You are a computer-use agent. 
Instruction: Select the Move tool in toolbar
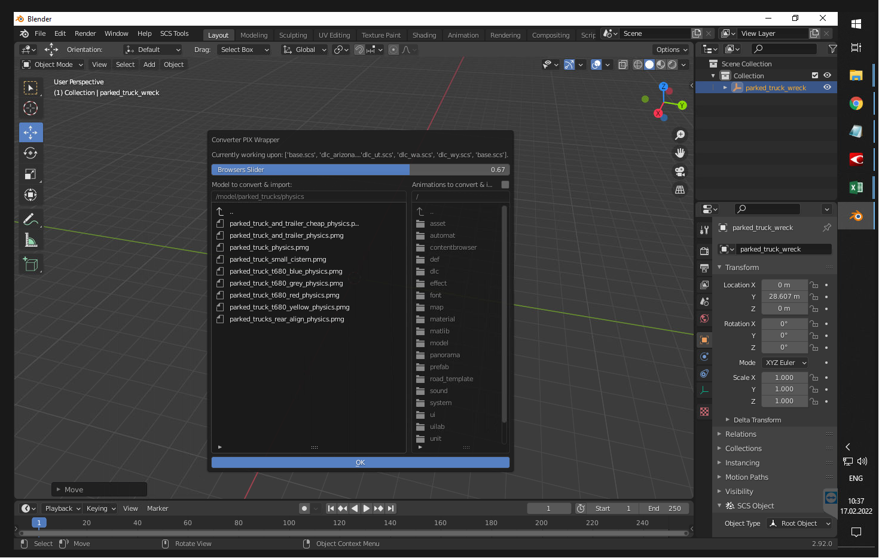tap(30, 132)
